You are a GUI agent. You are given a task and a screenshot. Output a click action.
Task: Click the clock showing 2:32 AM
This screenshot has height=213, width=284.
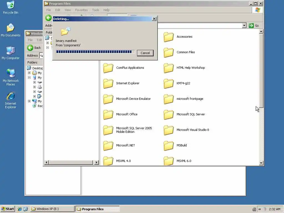(x=274, y=209)
